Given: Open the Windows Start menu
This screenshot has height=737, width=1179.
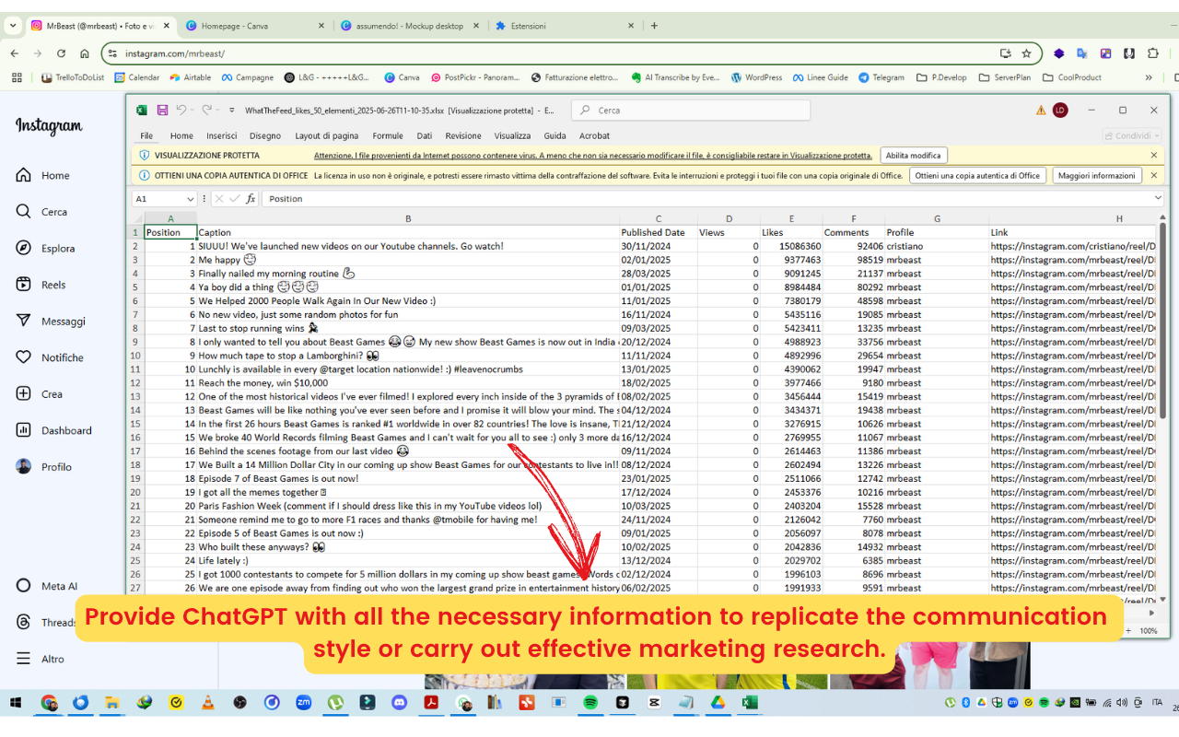Looking at the screenshot, I should point(16,703).
